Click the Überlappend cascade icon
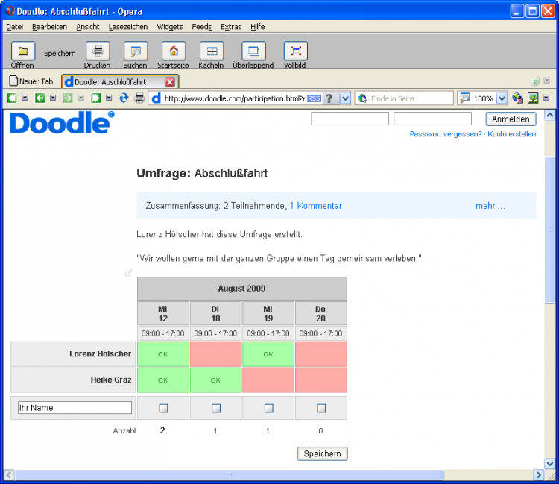Image resolution: width=559 pixels, height=484 pixels. tap(254, 51)
